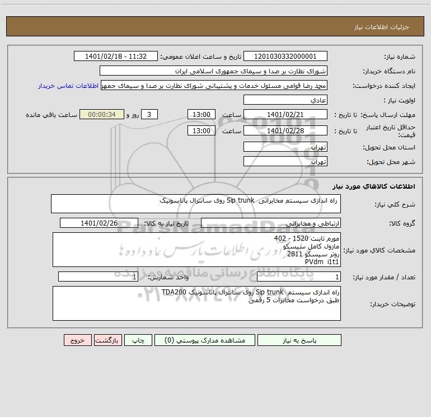Click the ایجاد کننده درخواست field
The width and height of the screenshot is (431, 417).
tap(214, 85)
